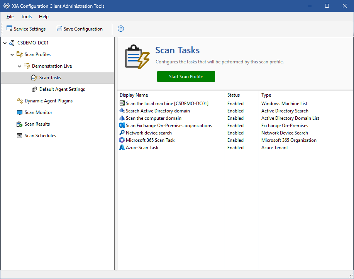Start the scan profile with green button

186,77
